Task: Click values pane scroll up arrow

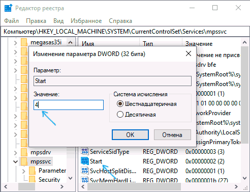Action: (x=244, y=42)
